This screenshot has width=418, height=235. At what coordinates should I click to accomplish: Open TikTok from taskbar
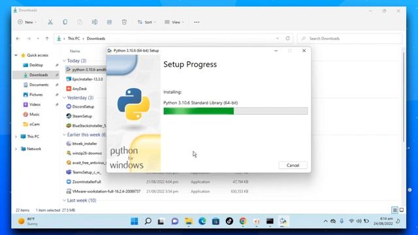[229, 221]
